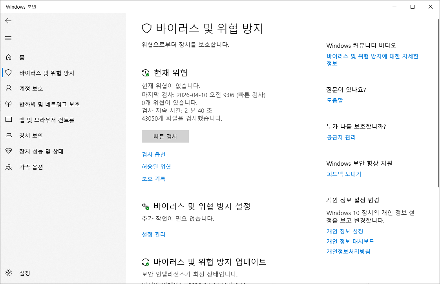Click the clock icon beside 현재 위협
Viewport: 440px width, 284px height.
tap(146, 73)
